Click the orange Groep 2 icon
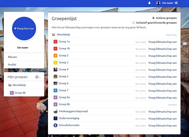The image size is (189, 137). click(56, 55)
